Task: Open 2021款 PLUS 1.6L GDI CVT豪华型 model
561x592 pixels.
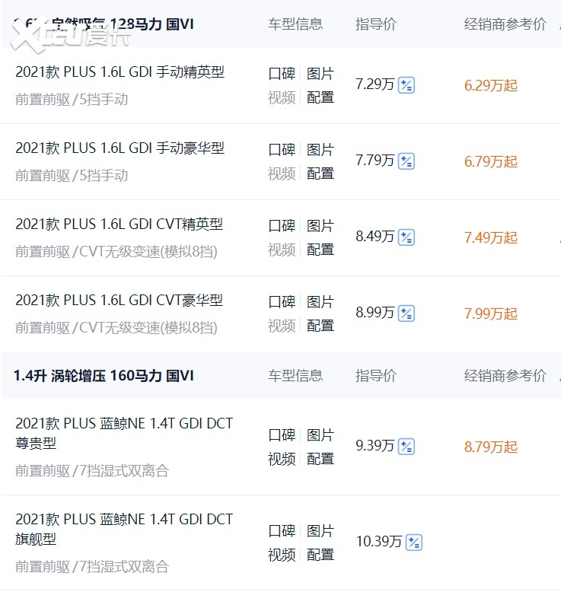Action: tap(119, 301)
